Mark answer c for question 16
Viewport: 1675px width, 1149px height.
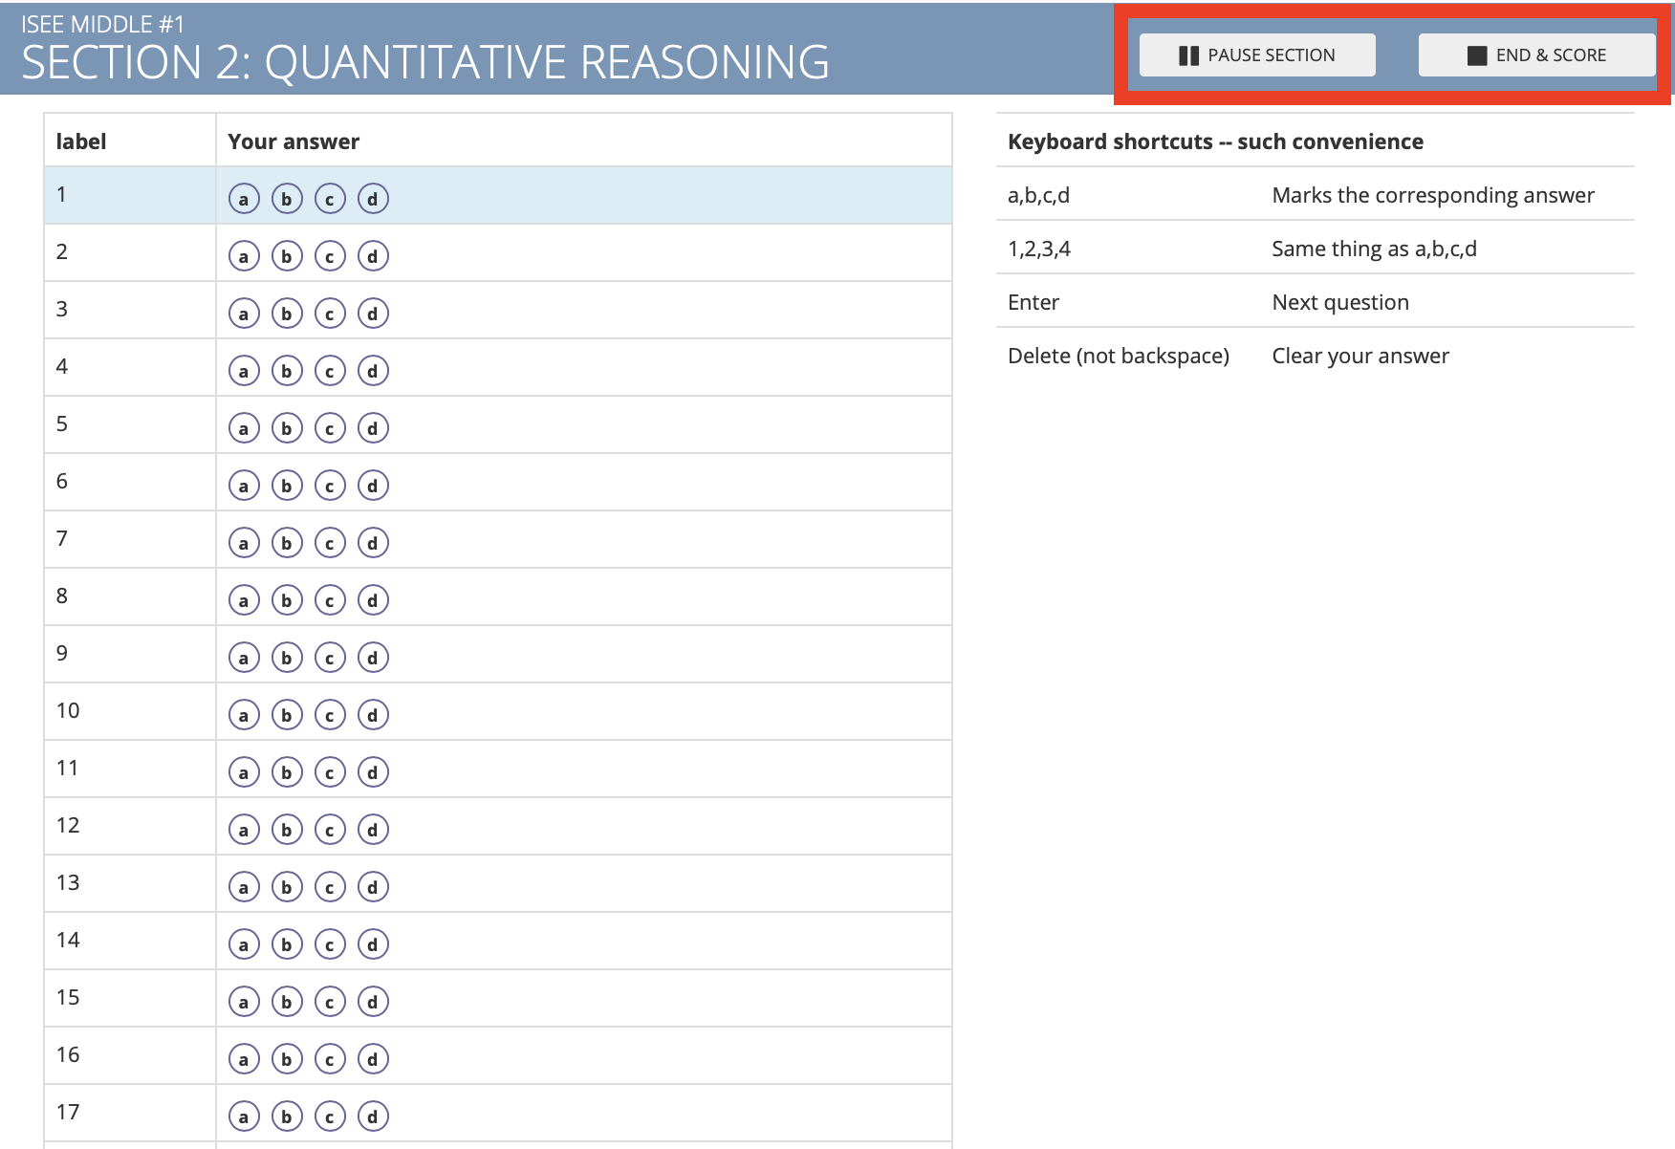[x=330, y=1059]
